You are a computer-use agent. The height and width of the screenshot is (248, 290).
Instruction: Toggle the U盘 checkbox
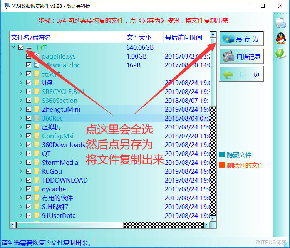(x=28, y=82)
